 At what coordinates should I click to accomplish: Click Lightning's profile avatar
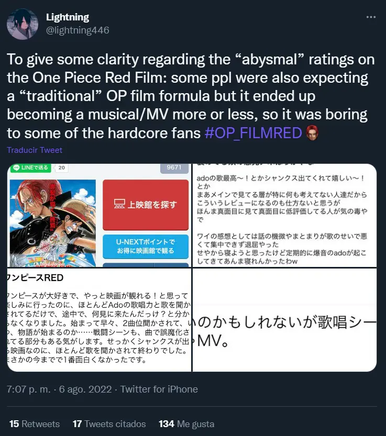pyautogui.click(x=23, y=24)
